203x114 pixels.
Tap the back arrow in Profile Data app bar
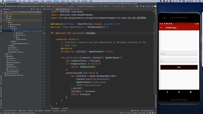coord(161,28)
